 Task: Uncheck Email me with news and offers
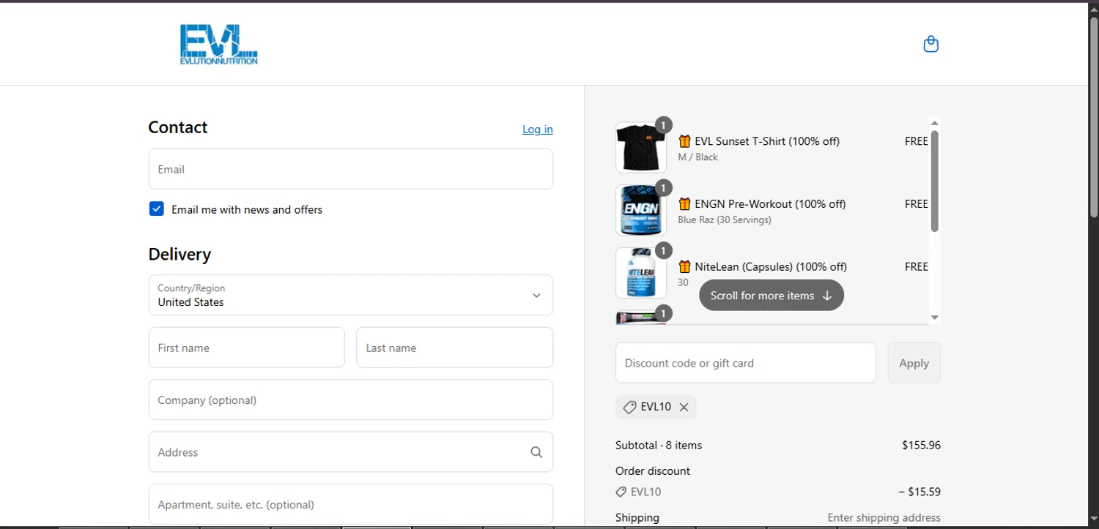click(157, 209)
